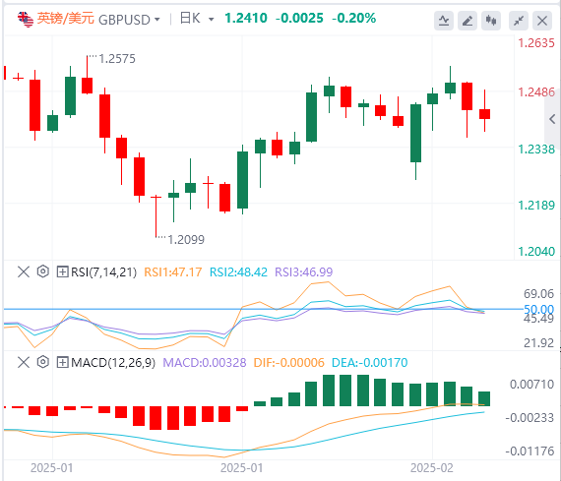This screenshot has height=481, width=561.
Task: Click the 1.2635 axis label
Action: 536,43
